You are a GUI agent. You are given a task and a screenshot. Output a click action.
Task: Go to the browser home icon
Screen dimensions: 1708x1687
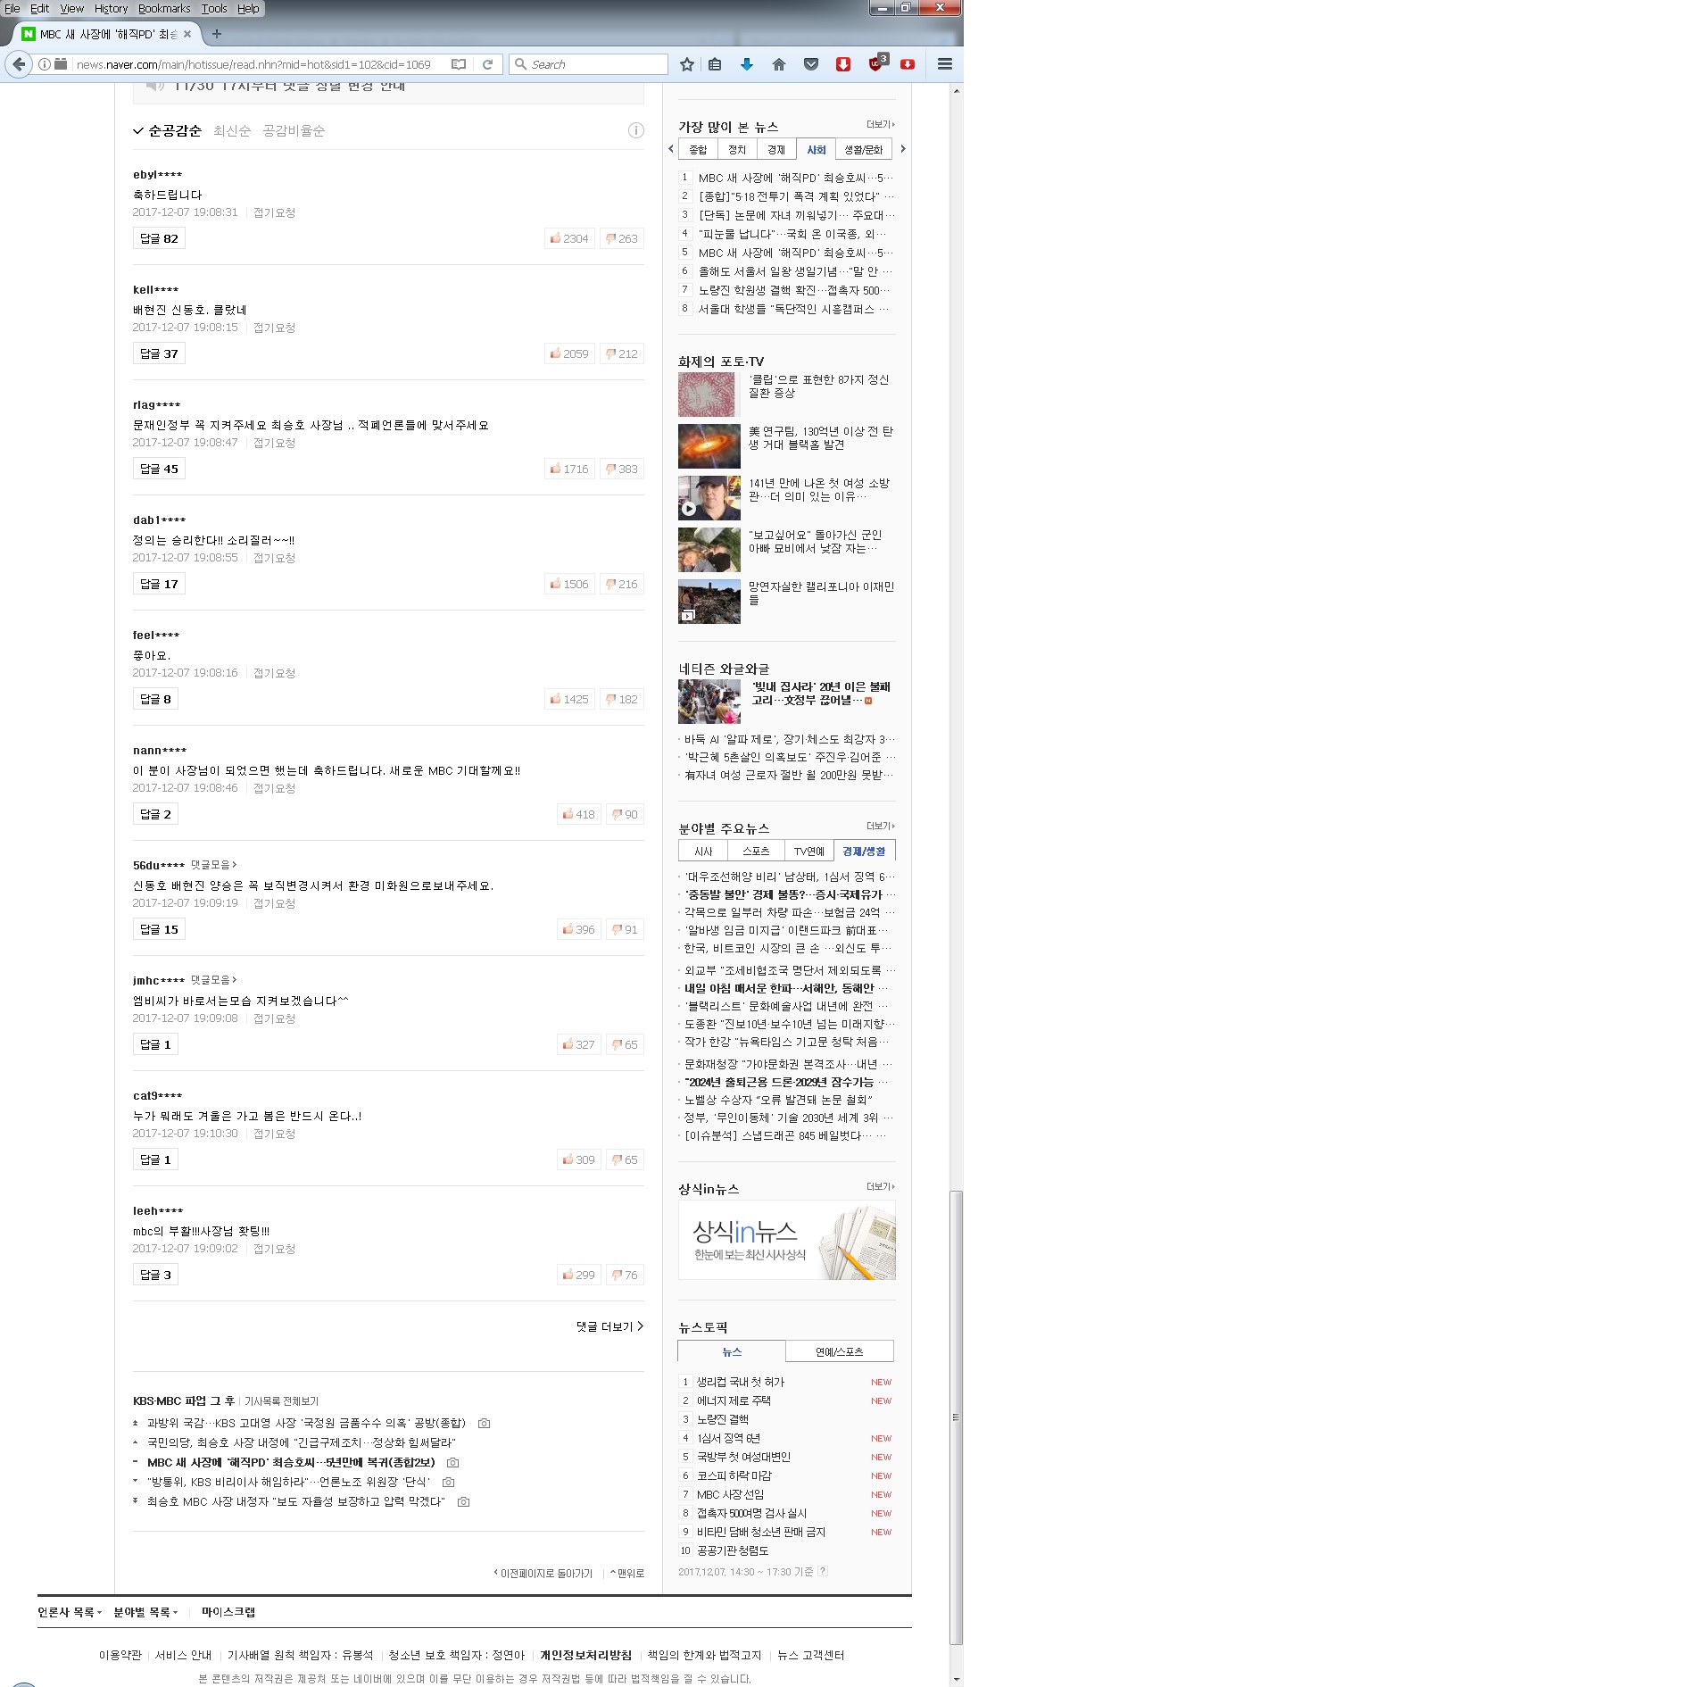point(779,64)
